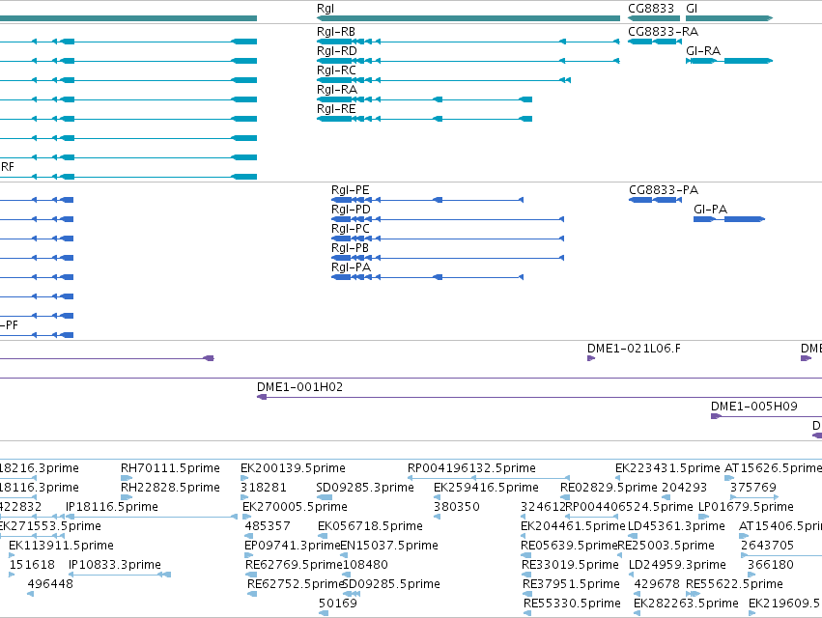
Task: Click the Rgl-RD transcript label
Action: click(336, 51)
